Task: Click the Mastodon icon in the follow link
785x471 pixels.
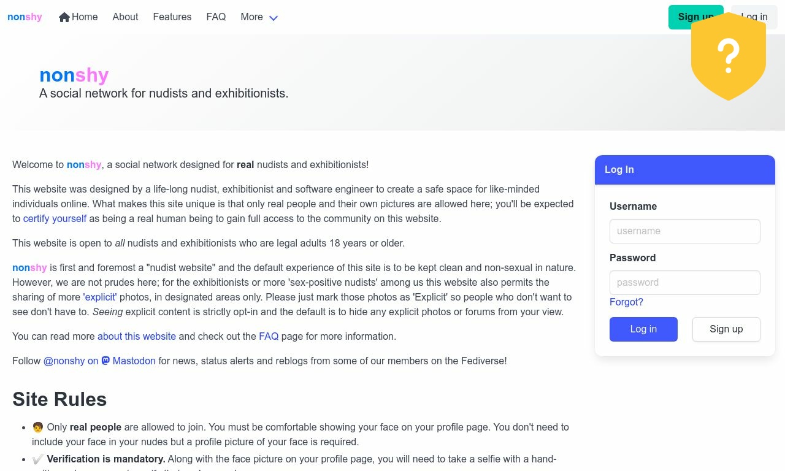Action: (x=105, y=361)
